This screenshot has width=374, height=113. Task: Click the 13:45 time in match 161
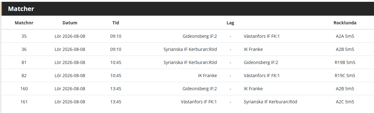116,102
